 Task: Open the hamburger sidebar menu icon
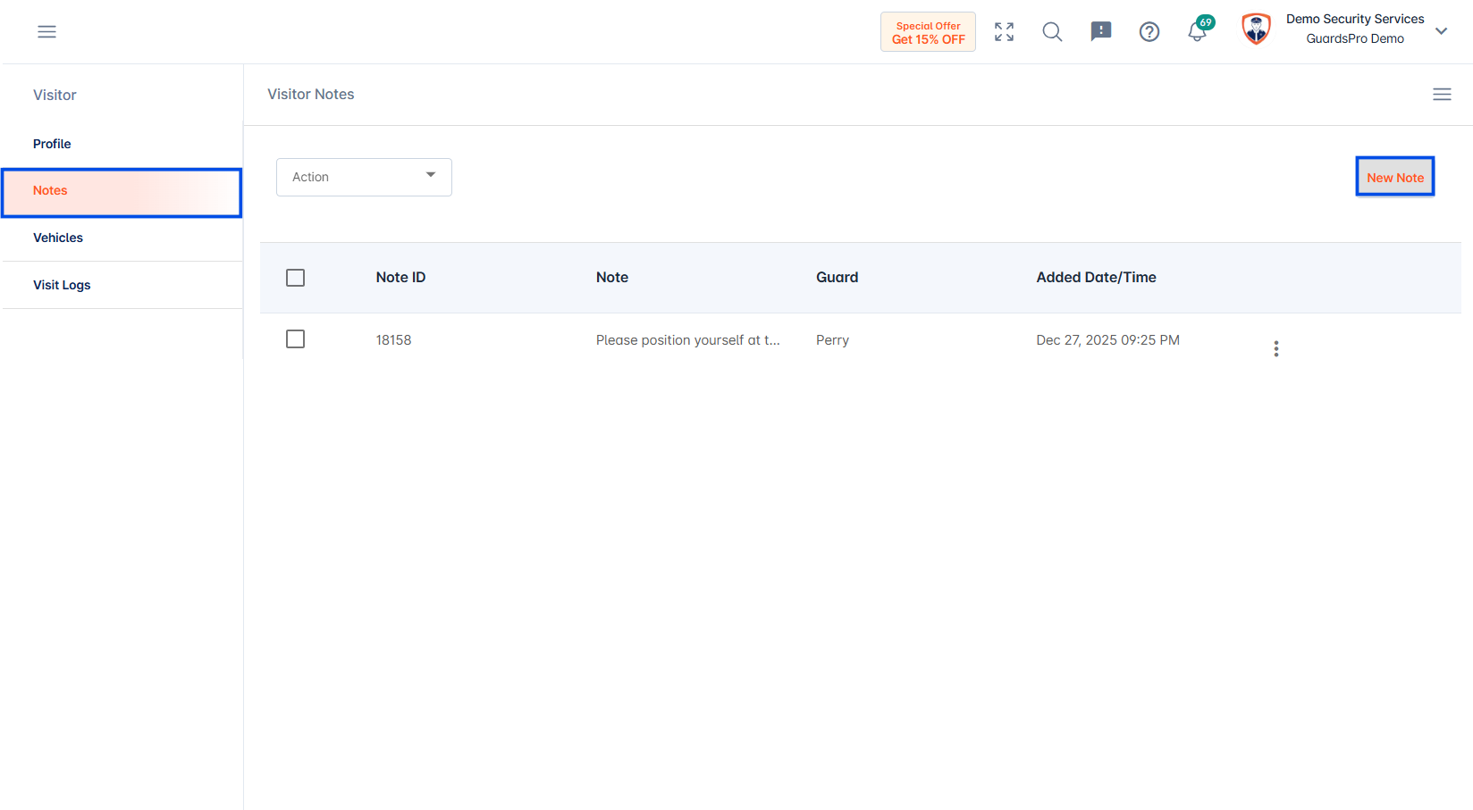(46, 32)
